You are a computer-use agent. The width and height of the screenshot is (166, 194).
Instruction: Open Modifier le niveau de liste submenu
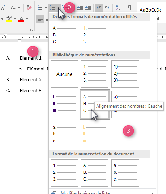click(x=103, y=193)
